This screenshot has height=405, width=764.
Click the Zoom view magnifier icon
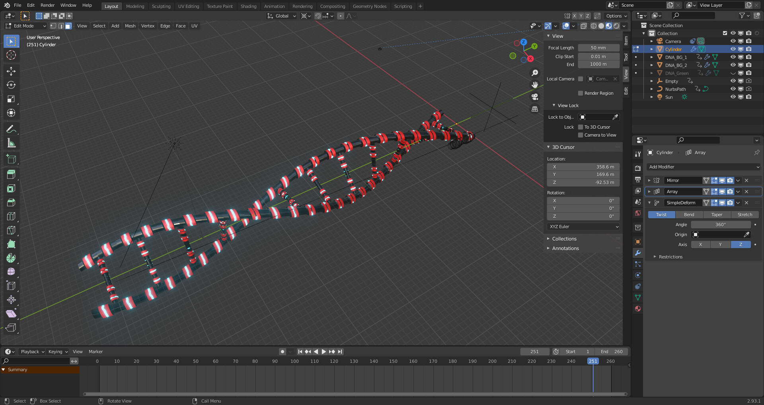(x=535, y=73)
